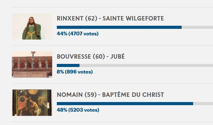The image size is (213, 125).
Task: Click the gray unfilled part of Rinxent's bar
Action: 197,27
